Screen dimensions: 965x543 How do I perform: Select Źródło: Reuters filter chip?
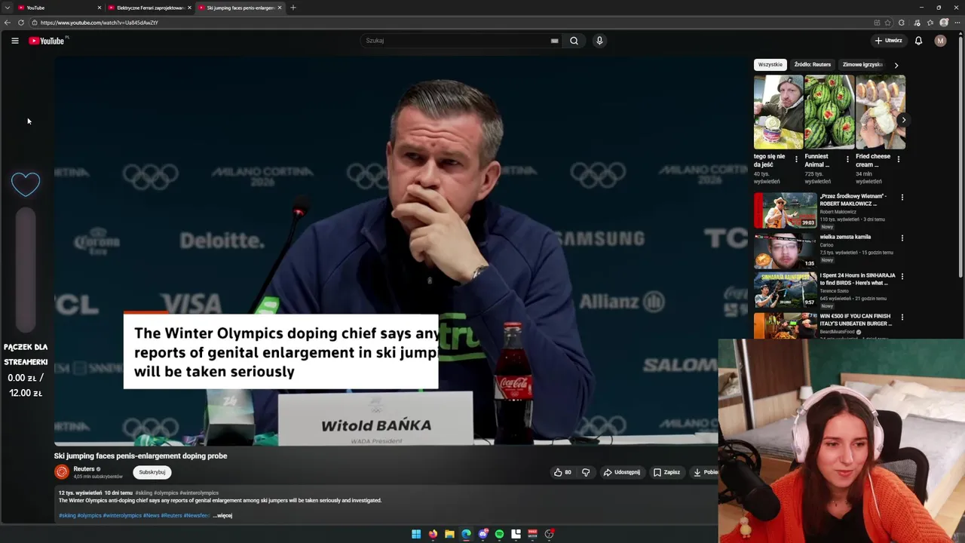click(813, 65)
